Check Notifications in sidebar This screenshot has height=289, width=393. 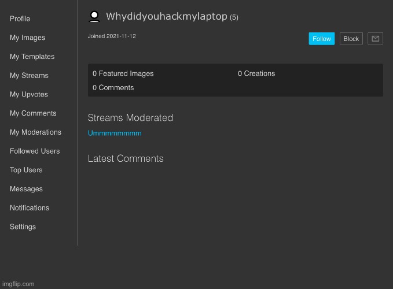(x=30, y=208)
